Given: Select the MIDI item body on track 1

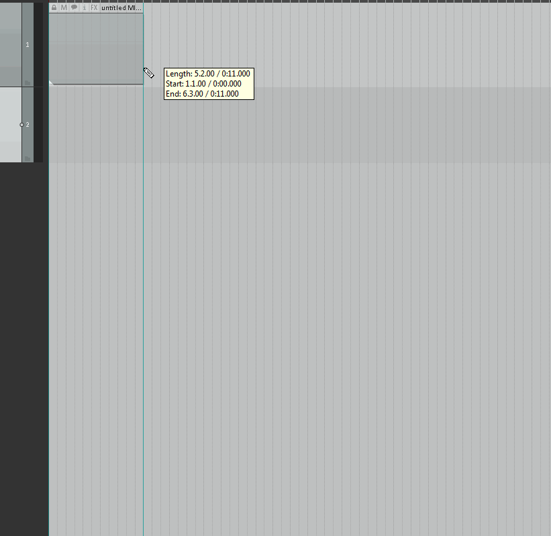Looking at the screenshot, I should [x=96, y=48].
